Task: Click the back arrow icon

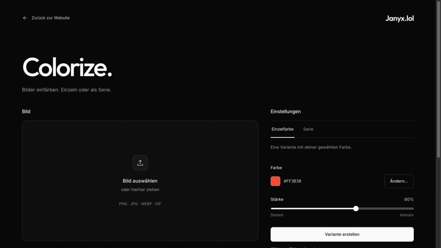Action: [25, 18]
